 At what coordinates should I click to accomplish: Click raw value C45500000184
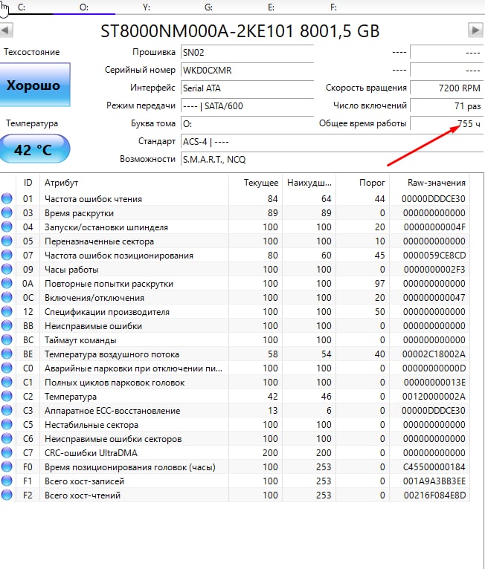coord(434,467)
